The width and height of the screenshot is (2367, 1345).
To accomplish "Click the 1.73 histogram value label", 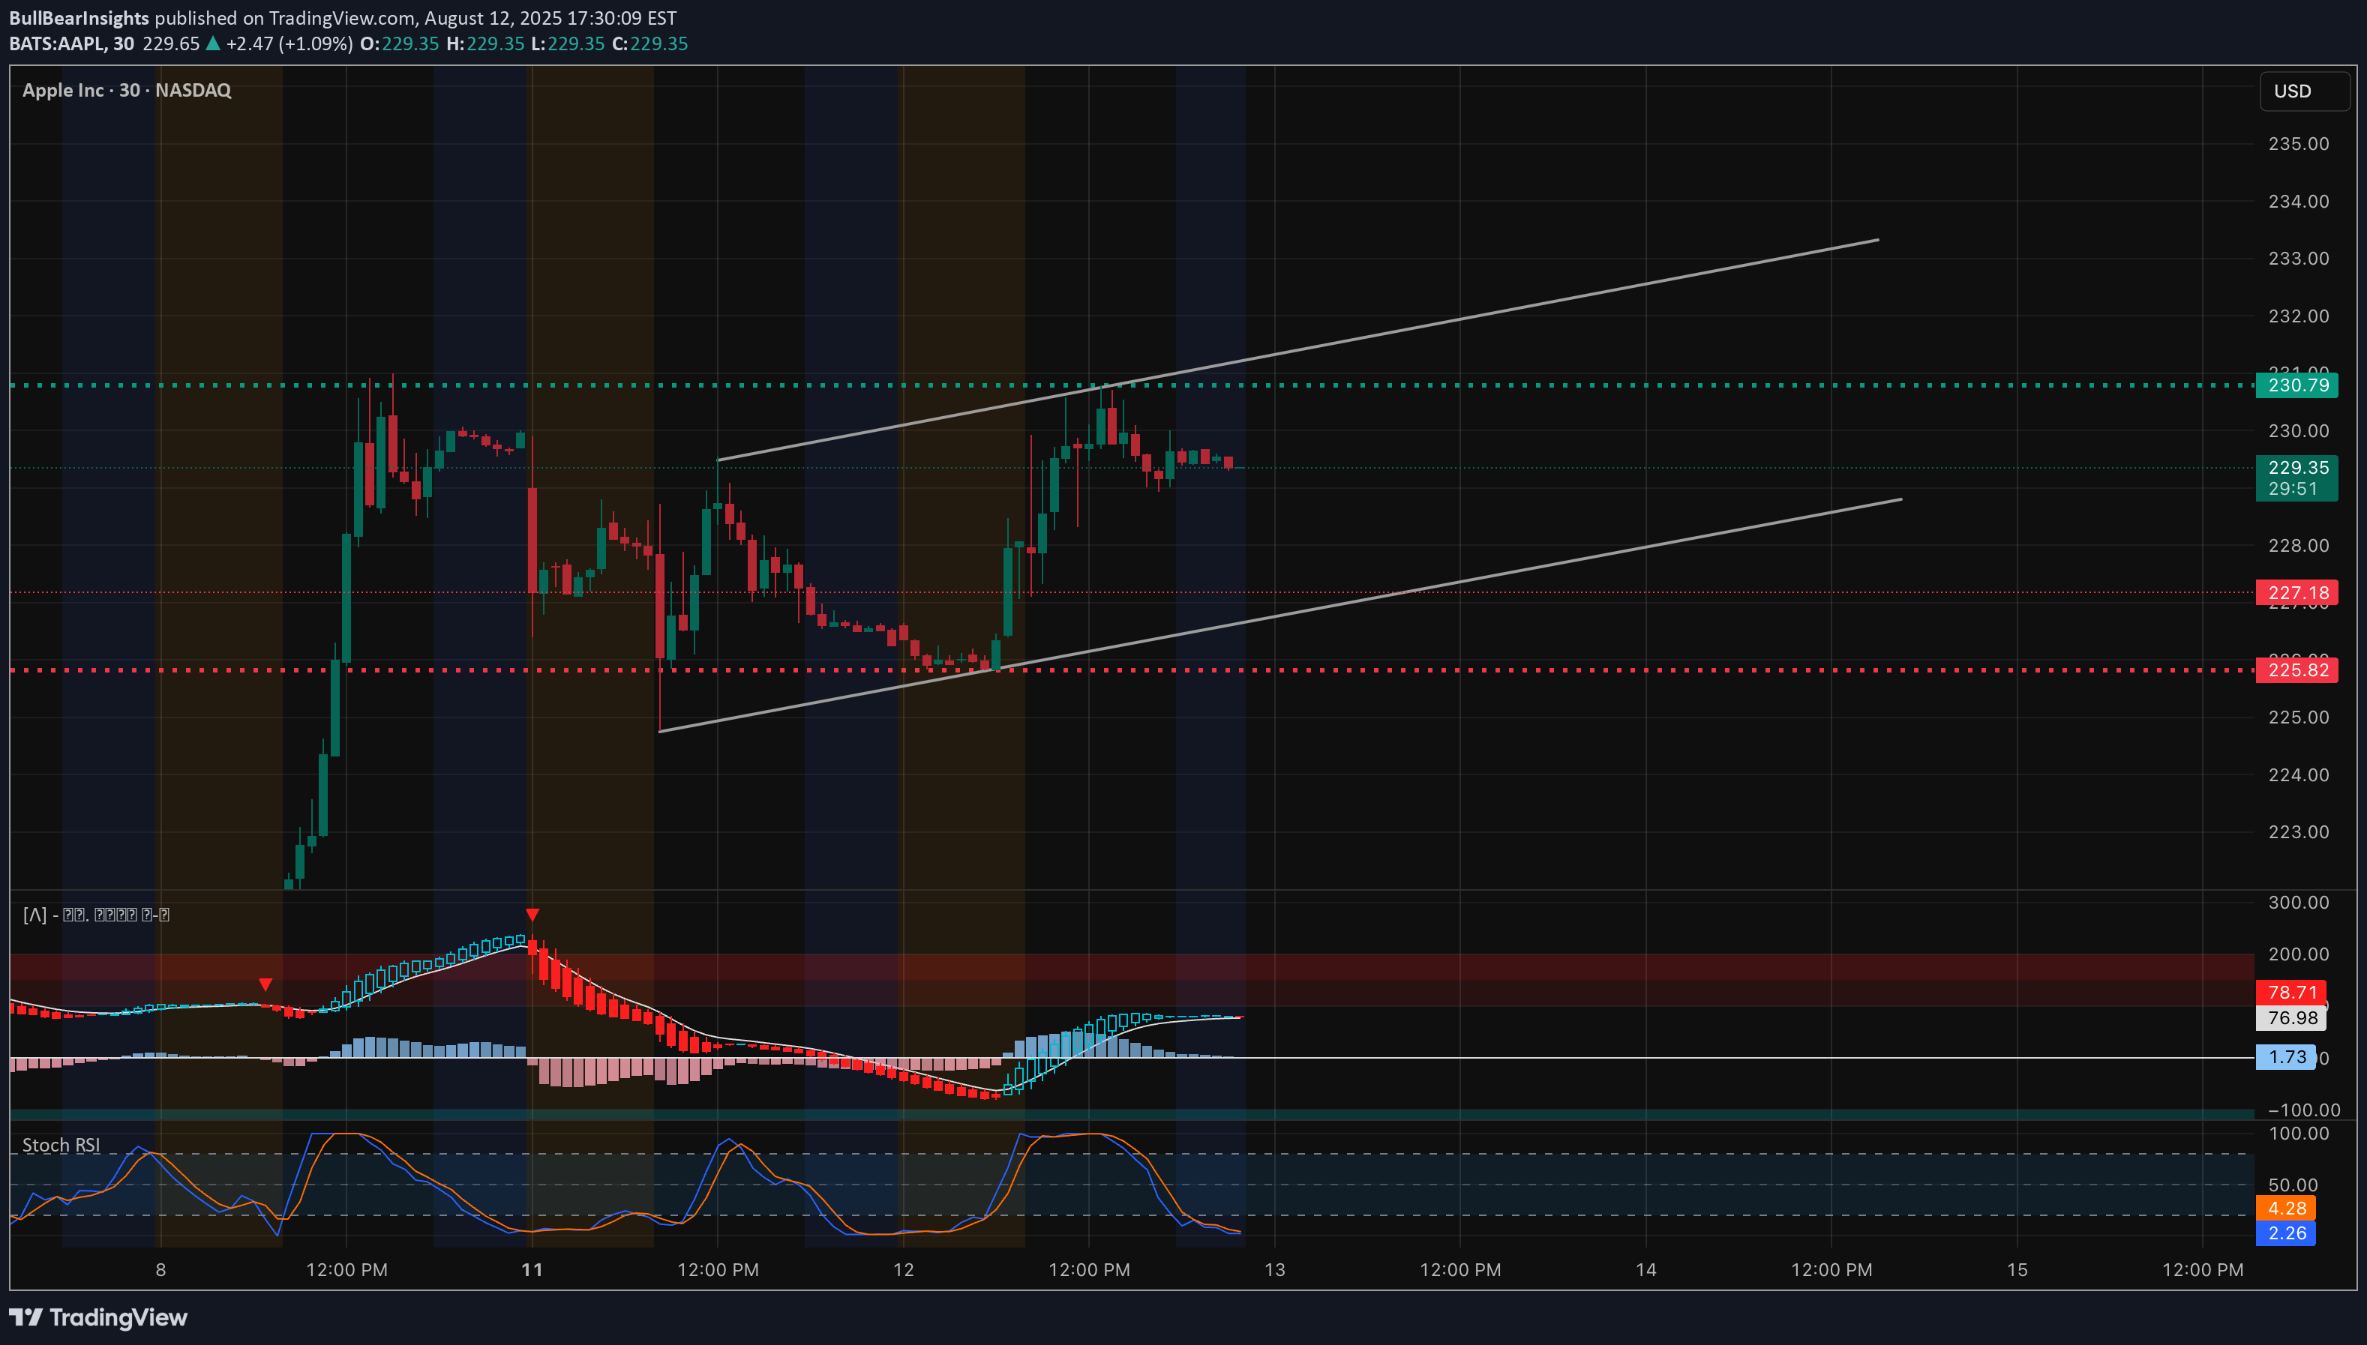I will (x=2286, y=1057).
